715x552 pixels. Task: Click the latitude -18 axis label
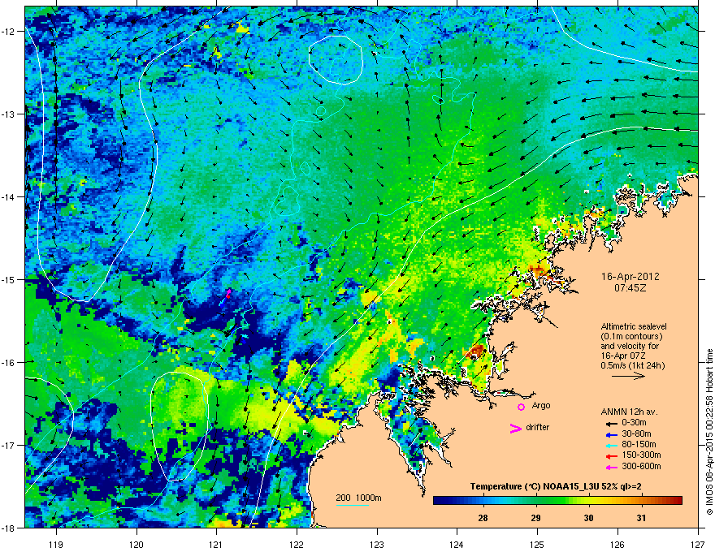(9, 528)
